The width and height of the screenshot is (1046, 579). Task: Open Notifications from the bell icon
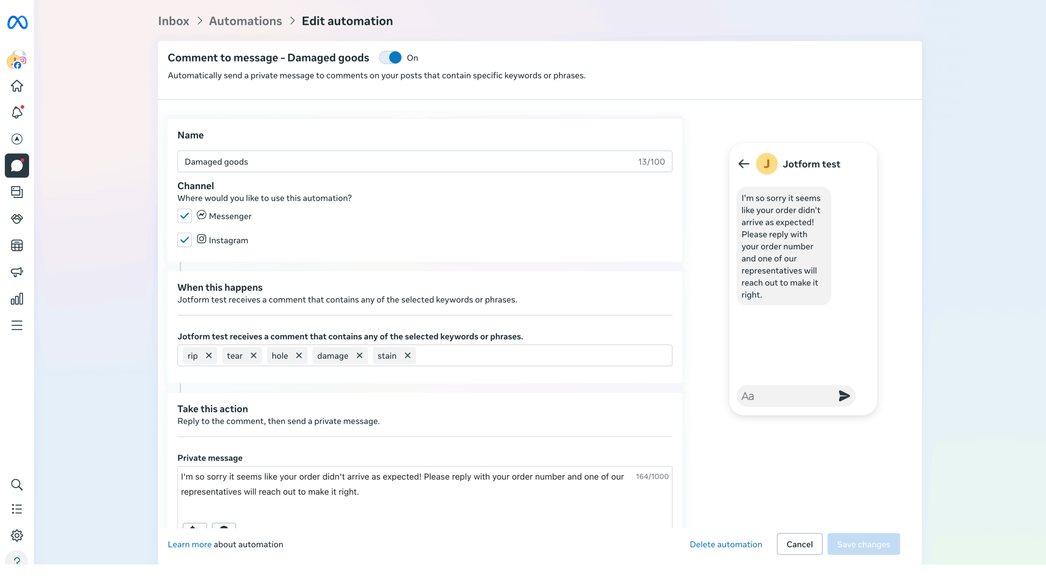[17, 113]
